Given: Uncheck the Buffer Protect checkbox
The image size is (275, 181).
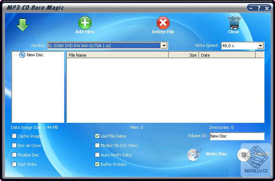Looking at the screenshot, I should point(97,164).
